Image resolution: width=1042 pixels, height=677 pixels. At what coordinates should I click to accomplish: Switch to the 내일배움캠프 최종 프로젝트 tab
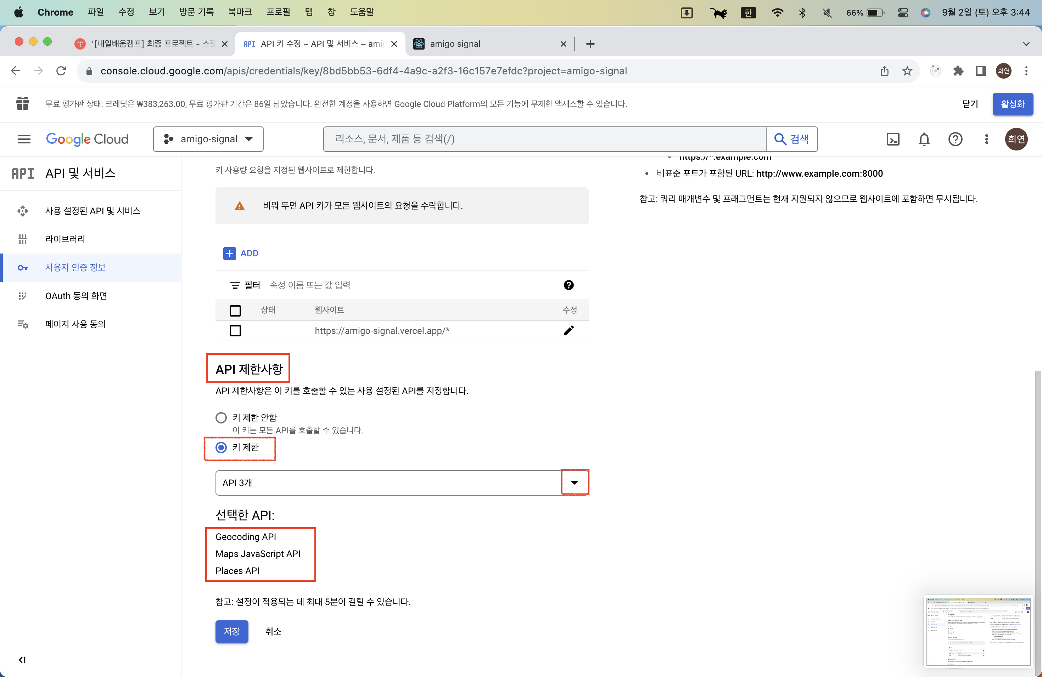[151, 44]
